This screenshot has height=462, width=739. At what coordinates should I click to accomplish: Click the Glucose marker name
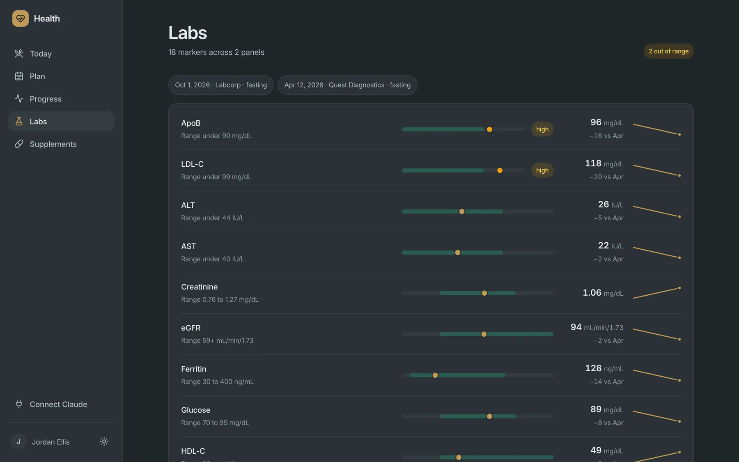[196, 410]
